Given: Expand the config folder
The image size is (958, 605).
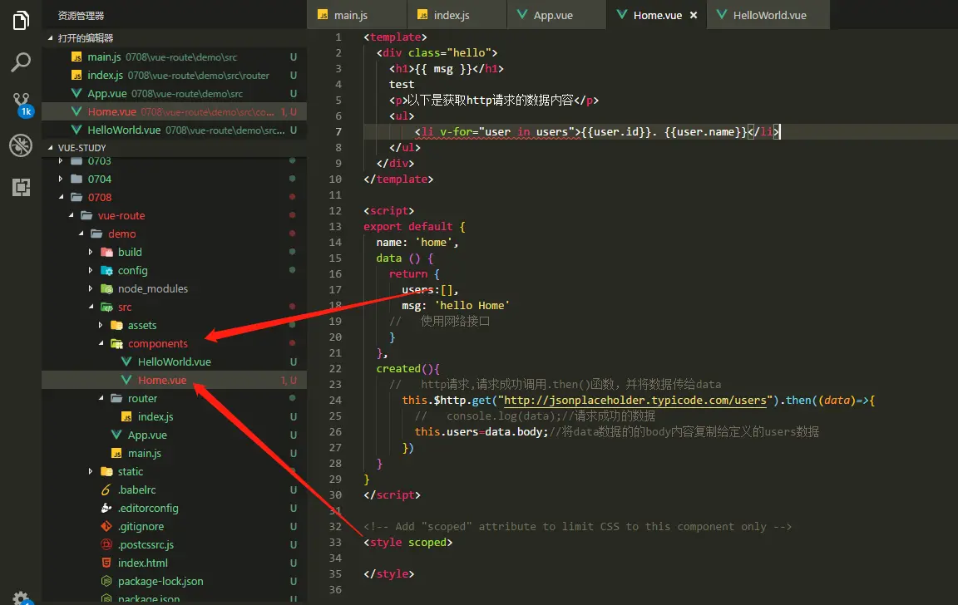Looking at the screenshot, I should [x=174, y=270].
